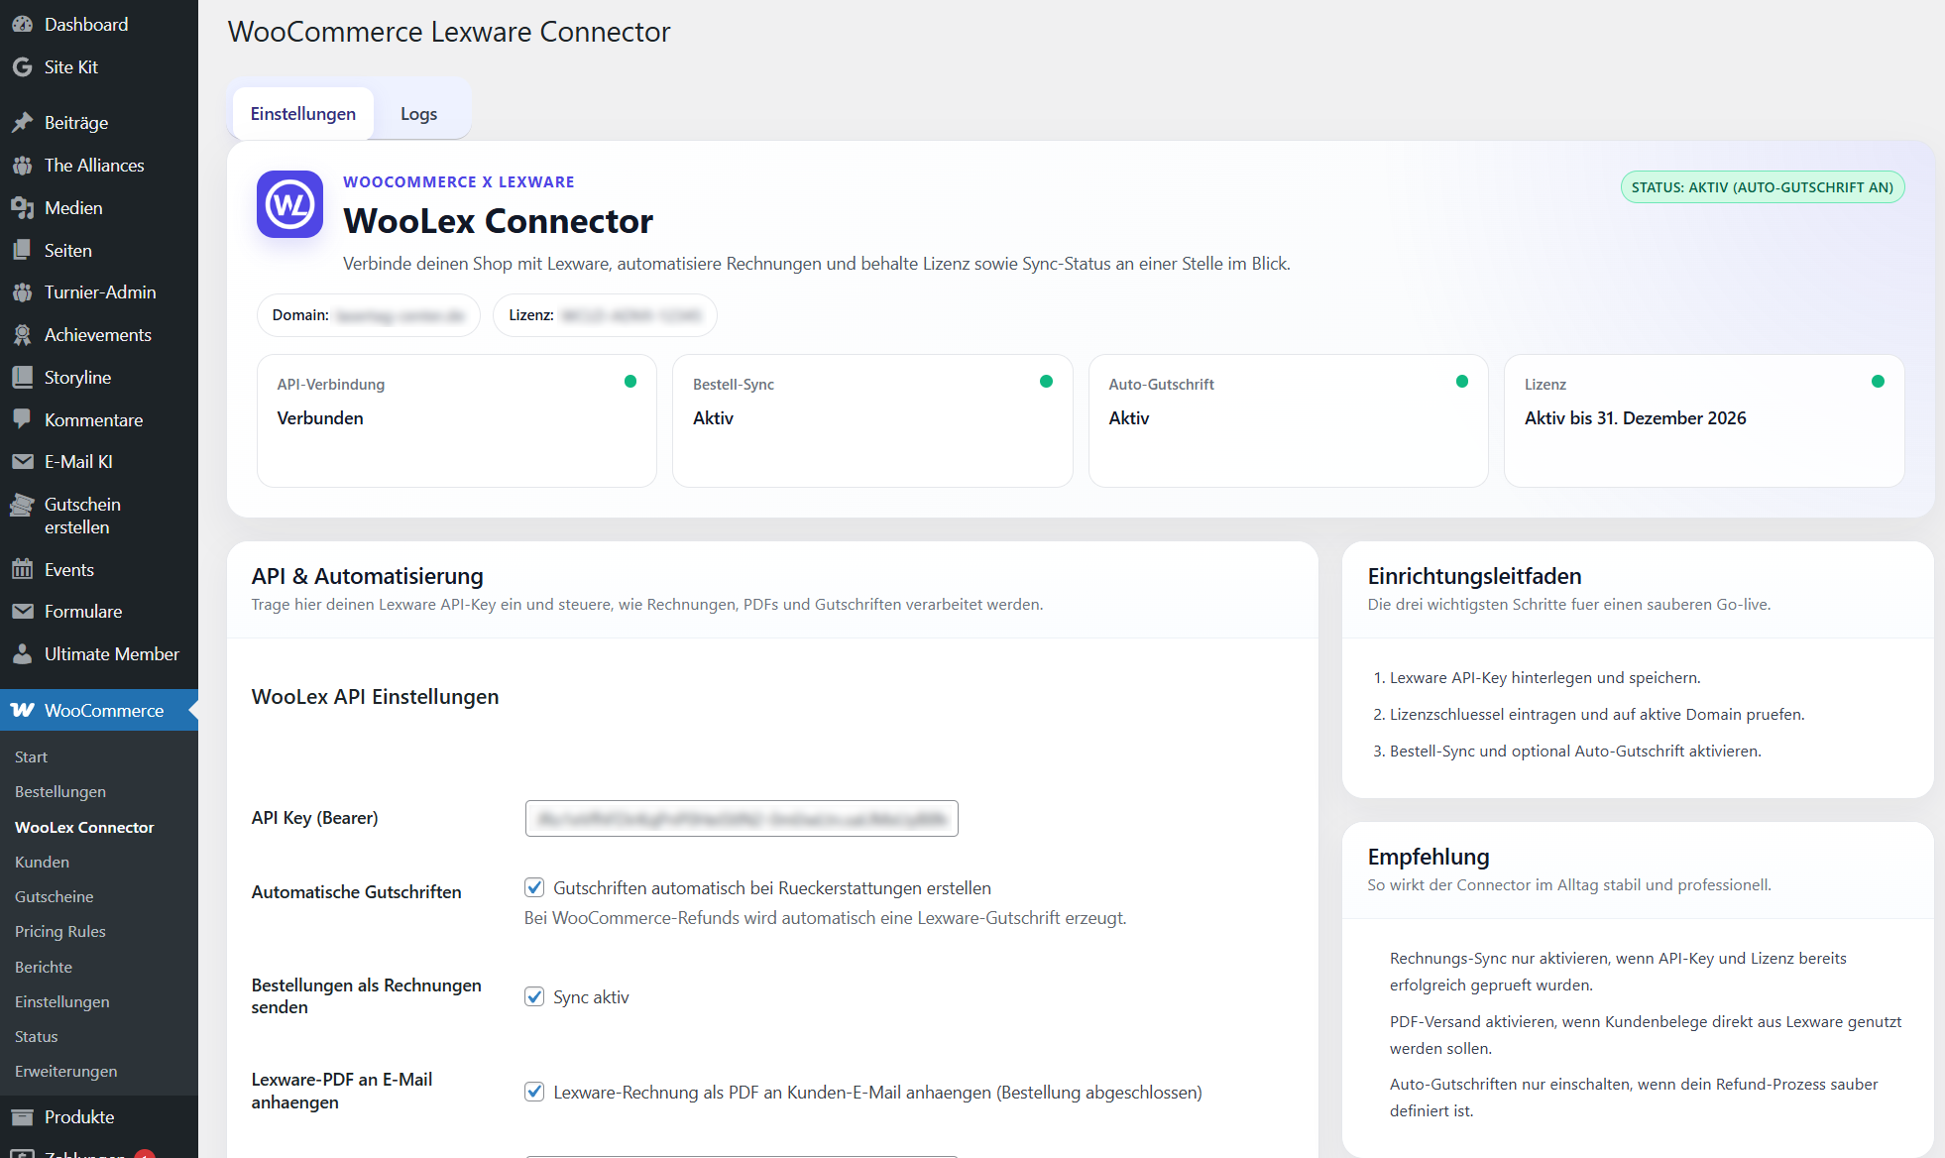The width and height of the screenshot is (1945, 1158).
Task: Disable the Sync aktiv checkbox
Action: [534, 996]
